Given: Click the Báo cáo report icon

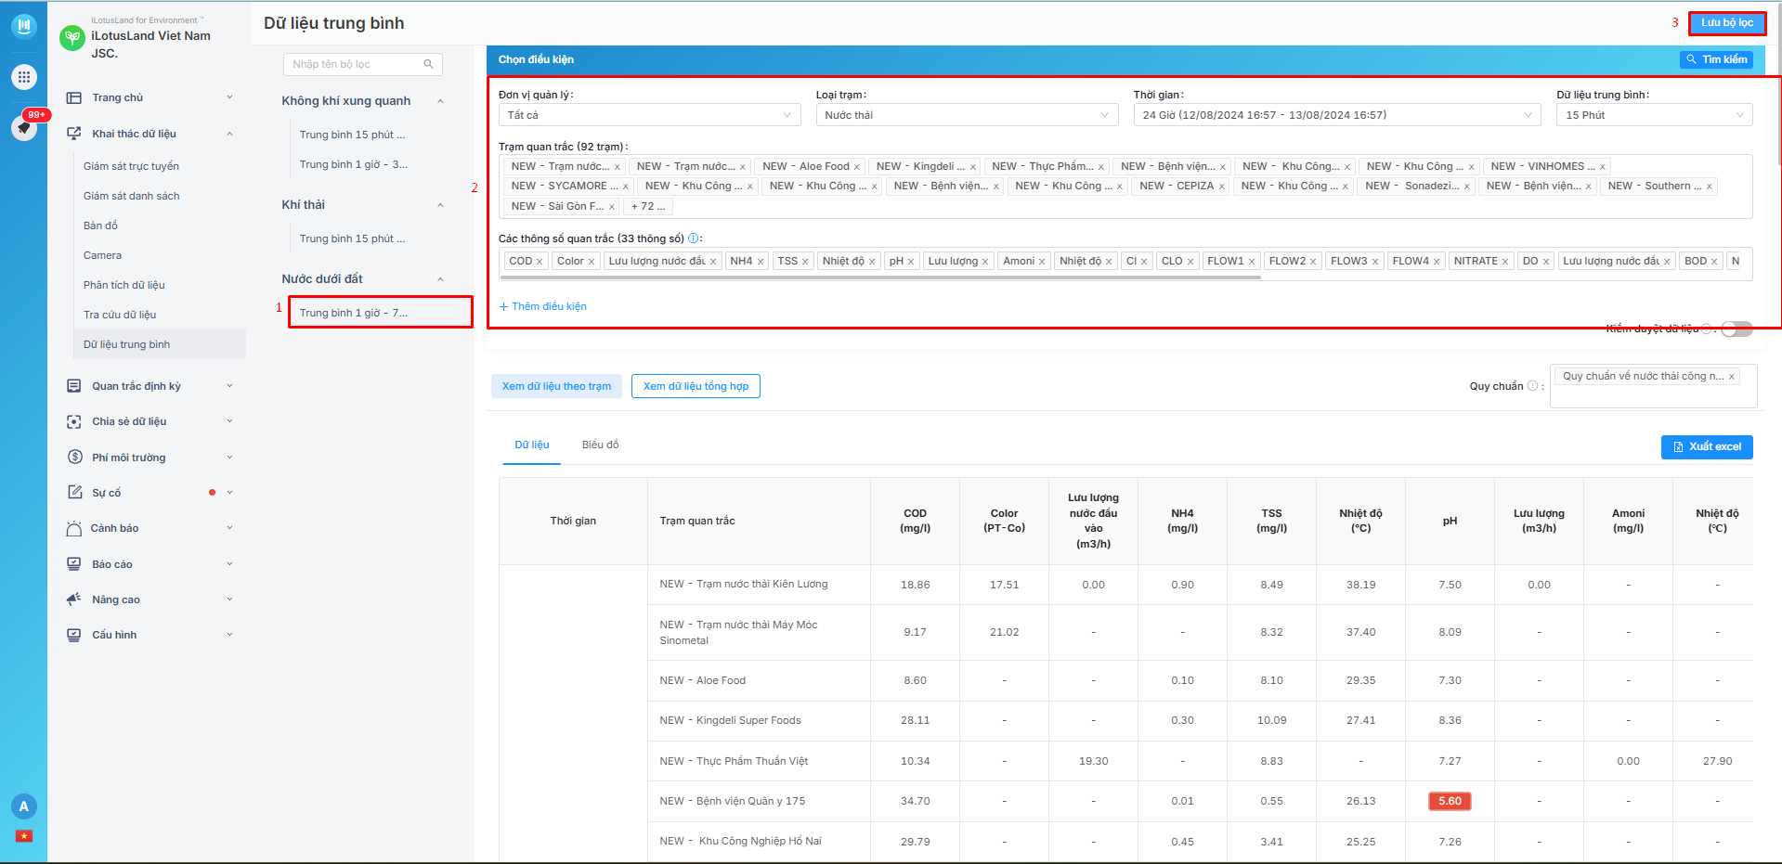Looking at the screenshot, I should point(74,564).
